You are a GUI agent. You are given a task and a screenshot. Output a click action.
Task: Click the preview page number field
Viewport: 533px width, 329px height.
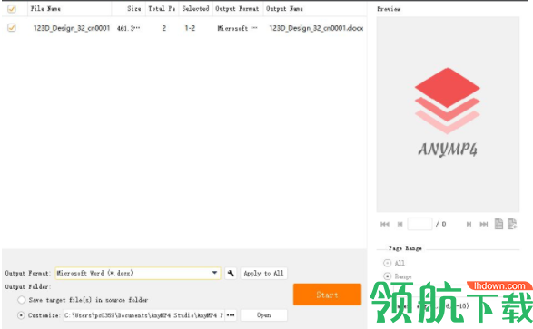[419, 224]
